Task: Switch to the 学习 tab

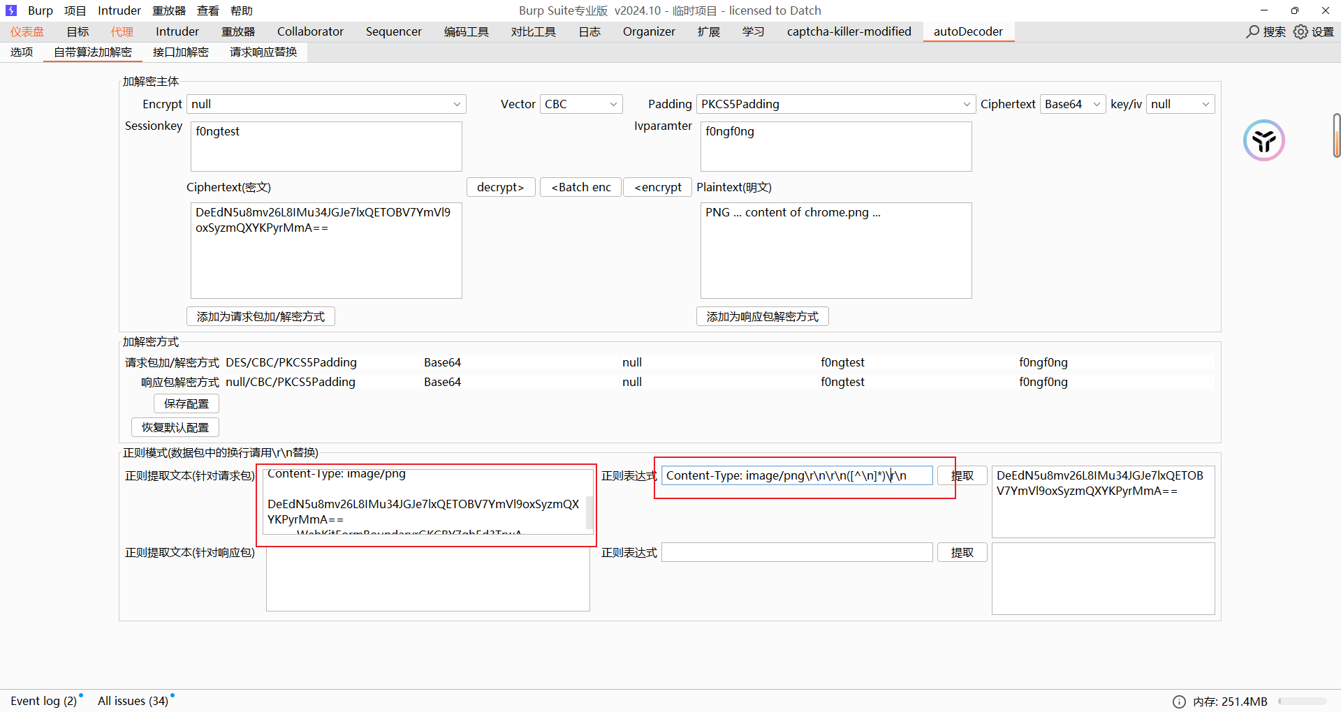Action: tap(753, 31)
